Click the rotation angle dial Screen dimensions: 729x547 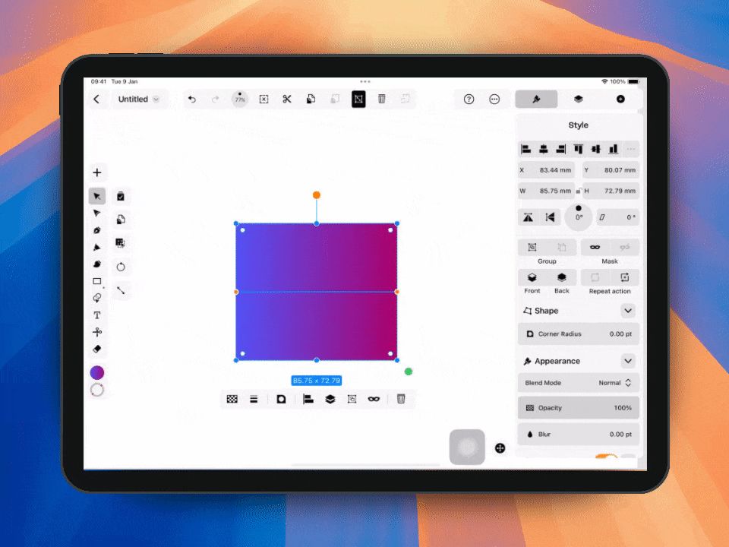pyautogui.click(x=579, y=217)
